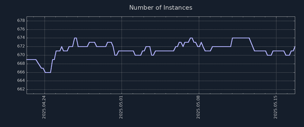Select y-axis label 668
The height and width of the screenshot is (127, 304).
point(21,63)
